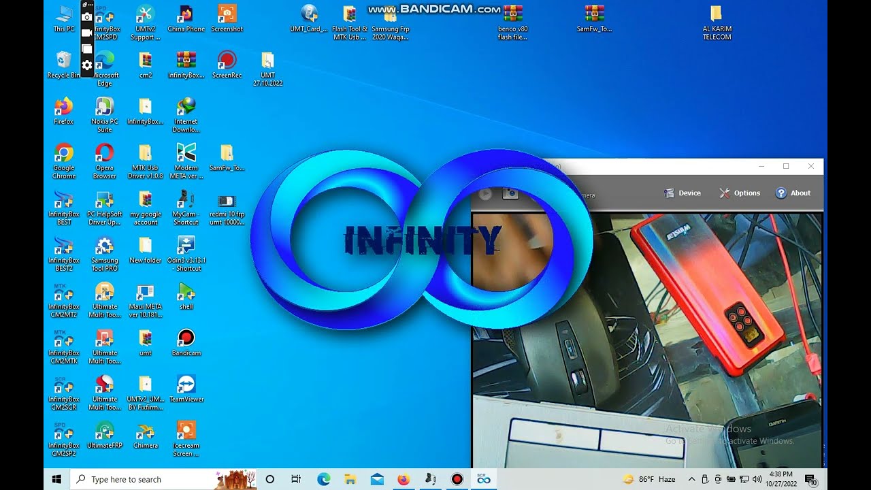Open the umt archive on desktop

point(145,343)
